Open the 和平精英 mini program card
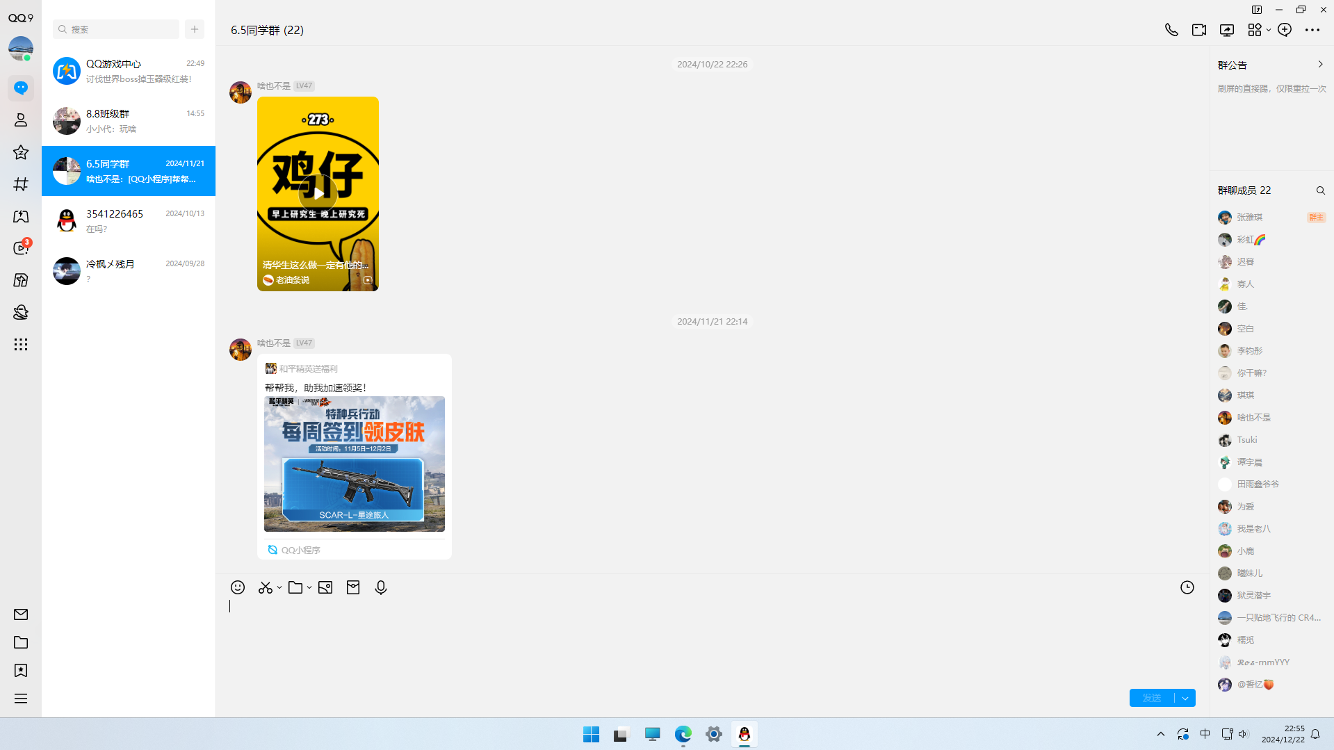This screenshot has height=750, width=1334. click(x=355, y=457)
